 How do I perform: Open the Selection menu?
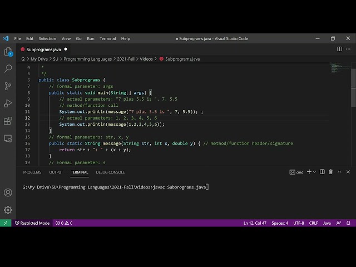coord(47,38)
